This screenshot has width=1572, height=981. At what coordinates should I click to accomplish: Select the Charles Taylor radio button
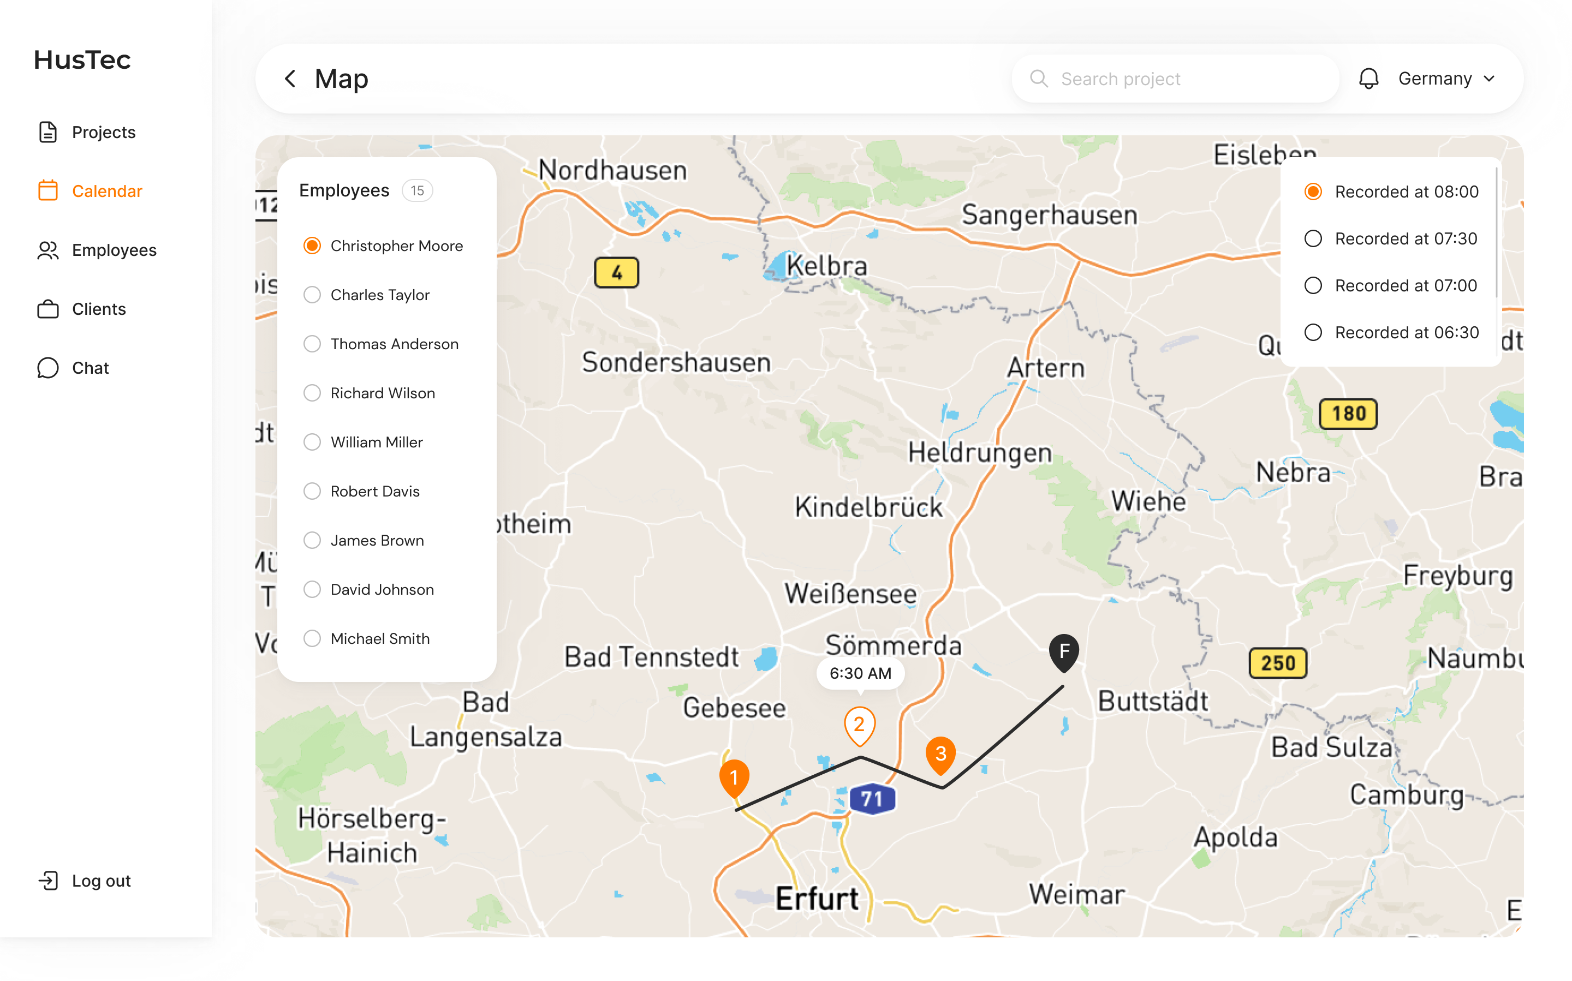(x=312, y=295)
